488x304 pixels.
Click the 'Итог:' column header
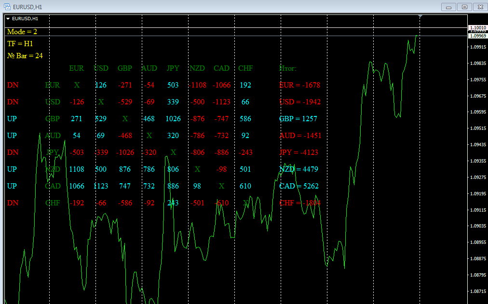[x=287, y=68]
